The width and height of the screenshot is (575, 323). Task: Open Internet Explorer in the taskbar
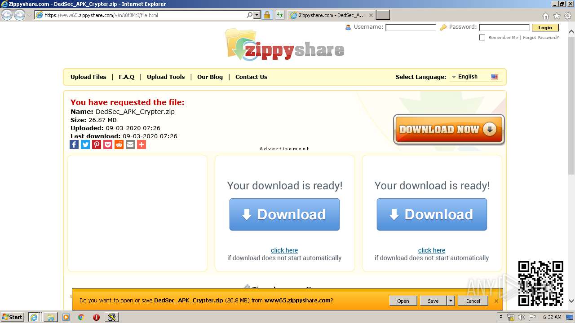34,317
